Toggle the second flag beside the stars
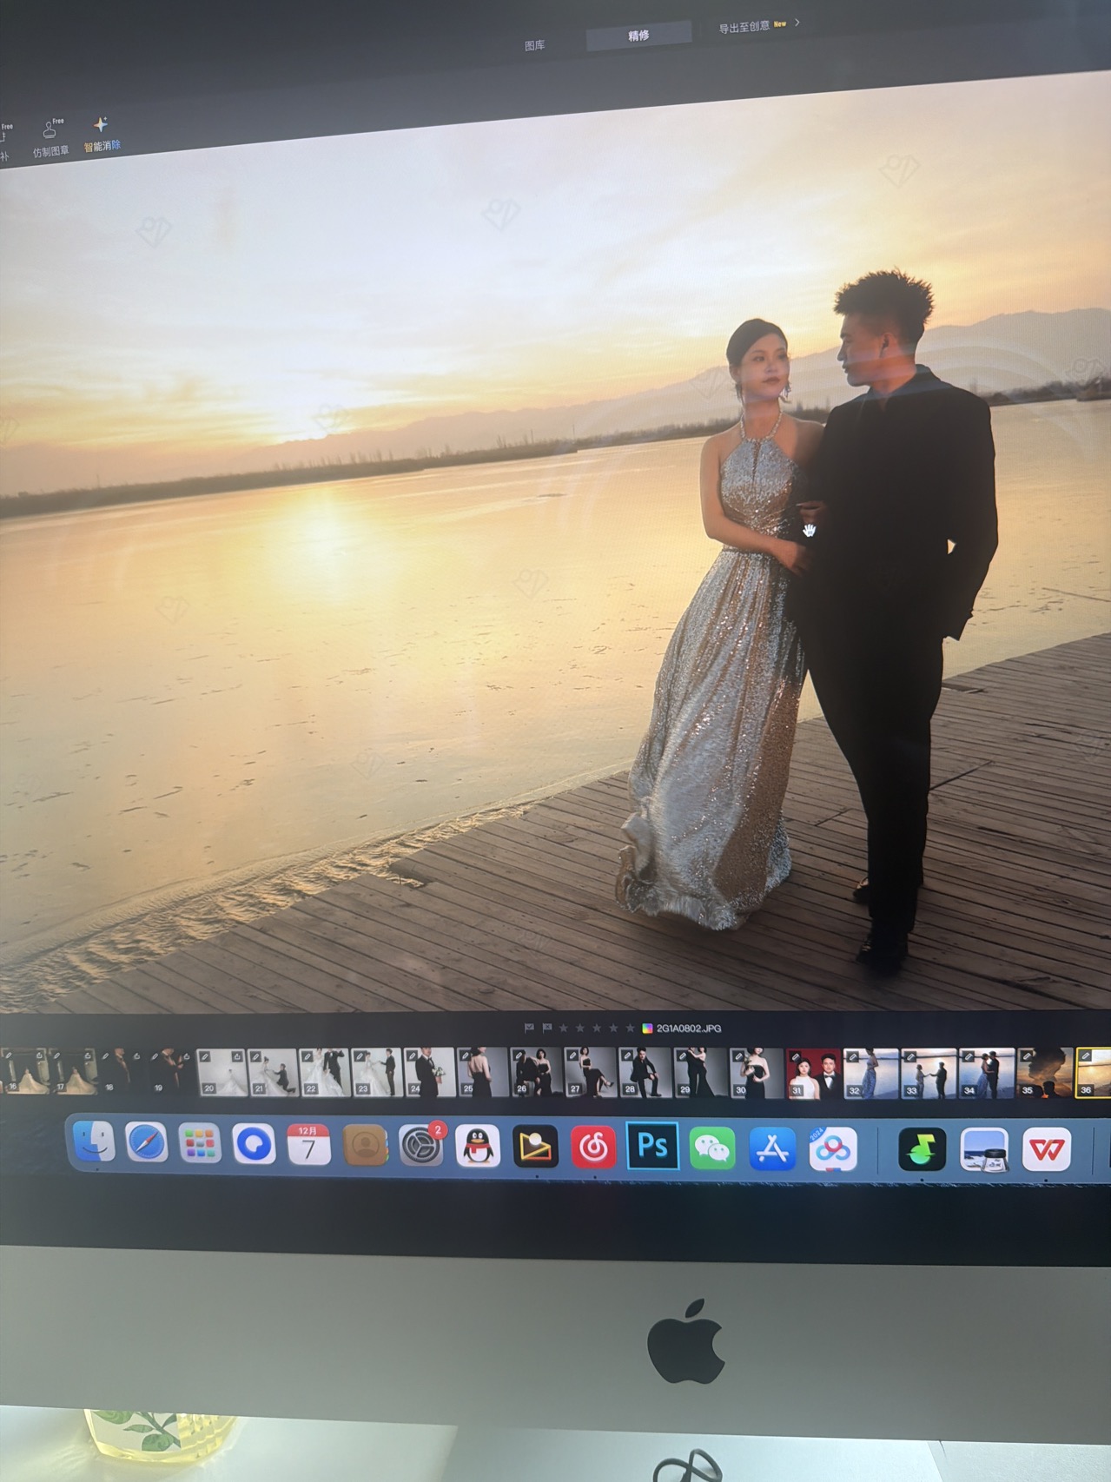The width and height of the screenshot is (1111, 1482). click(x=546, y=1028)
